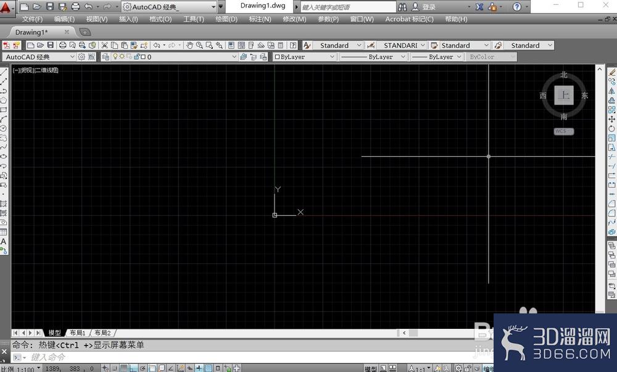Toggle Transparency display in status bar
This screenshot has height=372, width=617.
(x=209, y=368)
